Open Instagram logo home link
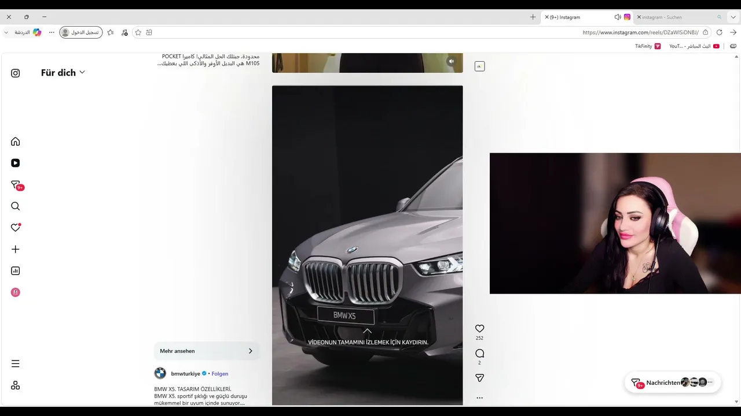This screenshot has height=416, width=741. pos(16,73)
